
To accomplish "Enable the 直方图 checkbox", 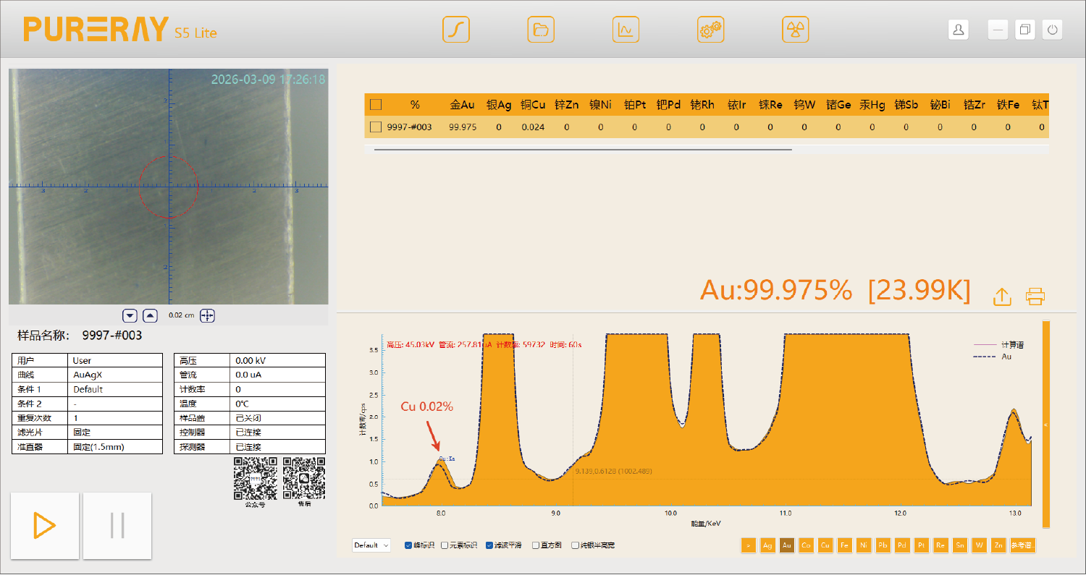I will [x=536, y=545].
